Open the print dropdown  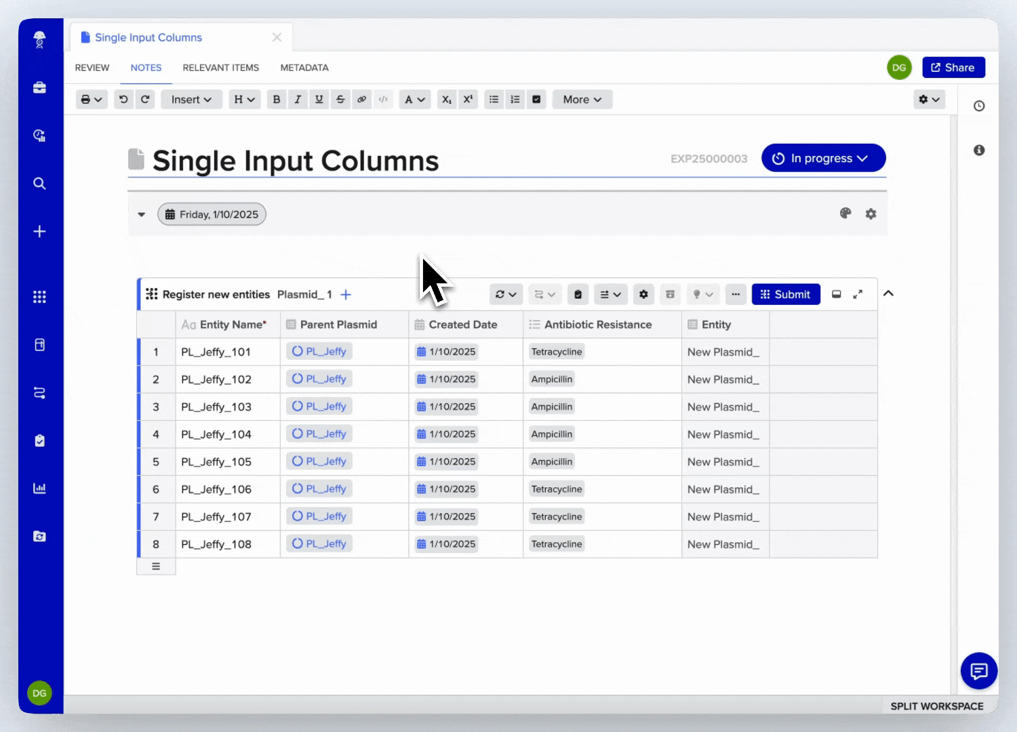[x=92, y=100]
